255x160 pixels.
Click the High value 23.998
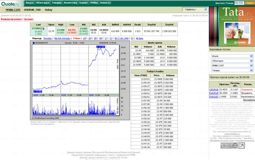tap(61, 30)
